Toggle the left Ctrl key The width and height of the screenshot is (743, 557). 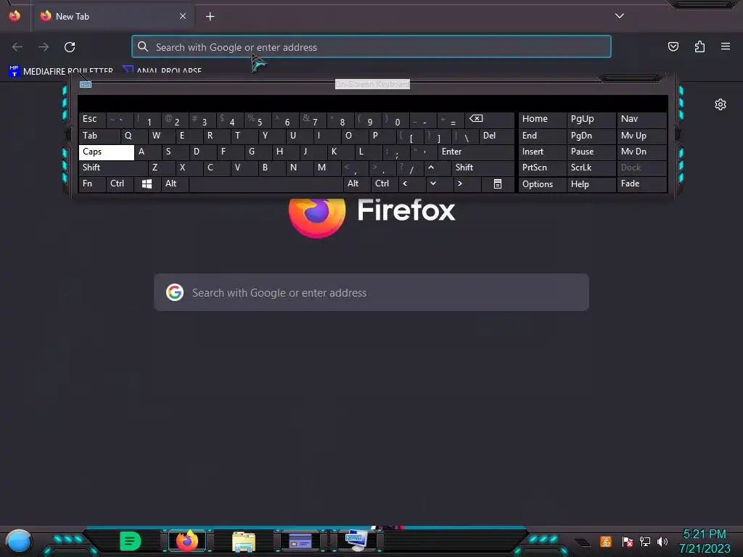[120, 183]
